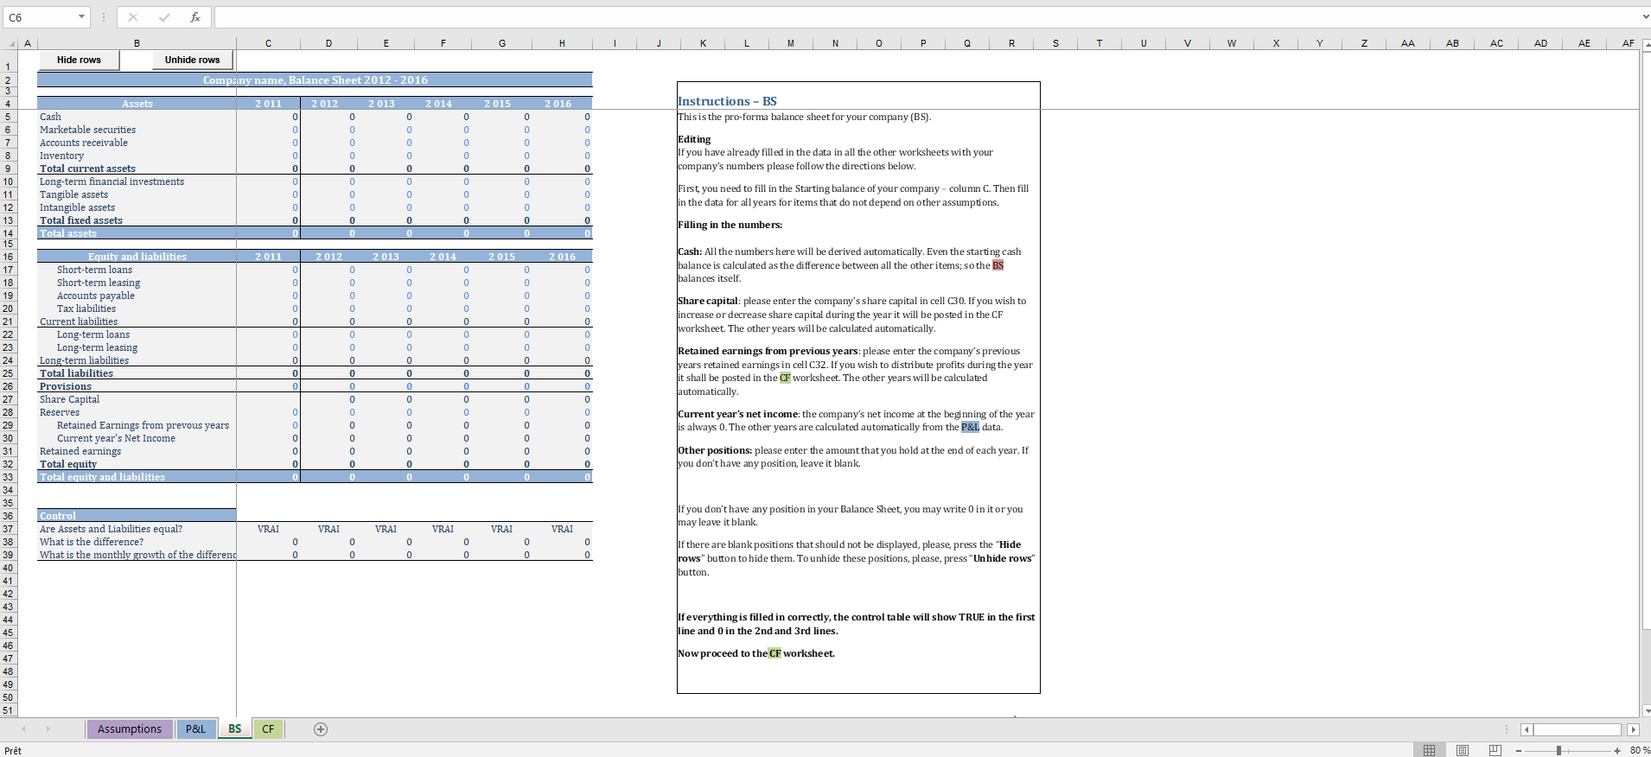The image size is (1651, 757).
Task: Click the Cash row label
Action: point(50,117)
